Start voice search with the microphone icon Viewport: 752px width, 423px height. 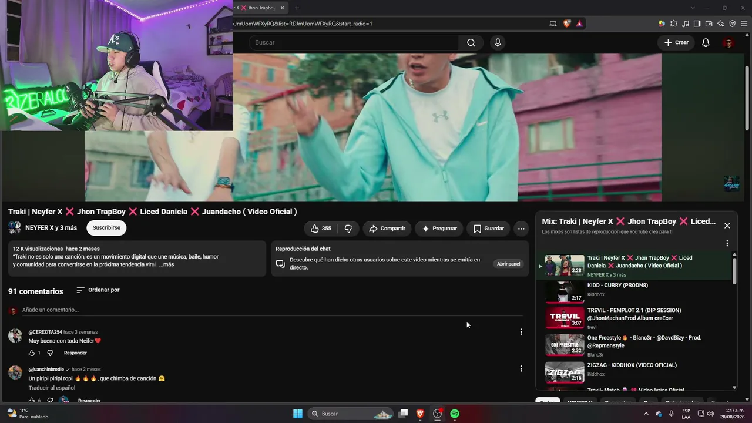[498, 42]
